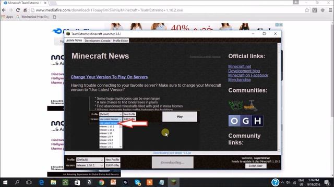Open File Explorer from the taskbar
334x187 pixels.
coord(53,182)
